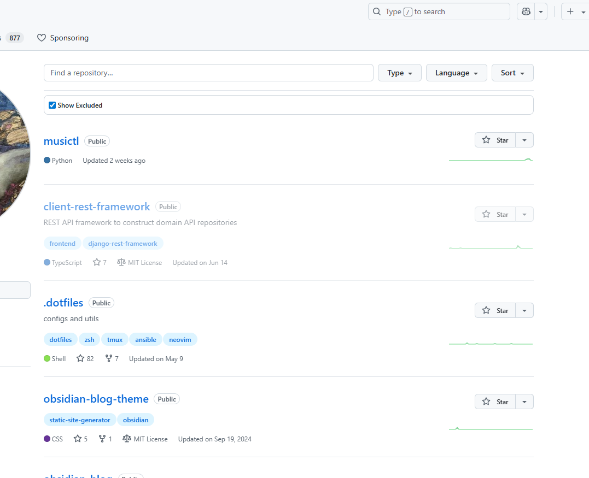Click the 'Updated on May 9' text
Viewport: 589px width, 478px height.
point(156,359)
